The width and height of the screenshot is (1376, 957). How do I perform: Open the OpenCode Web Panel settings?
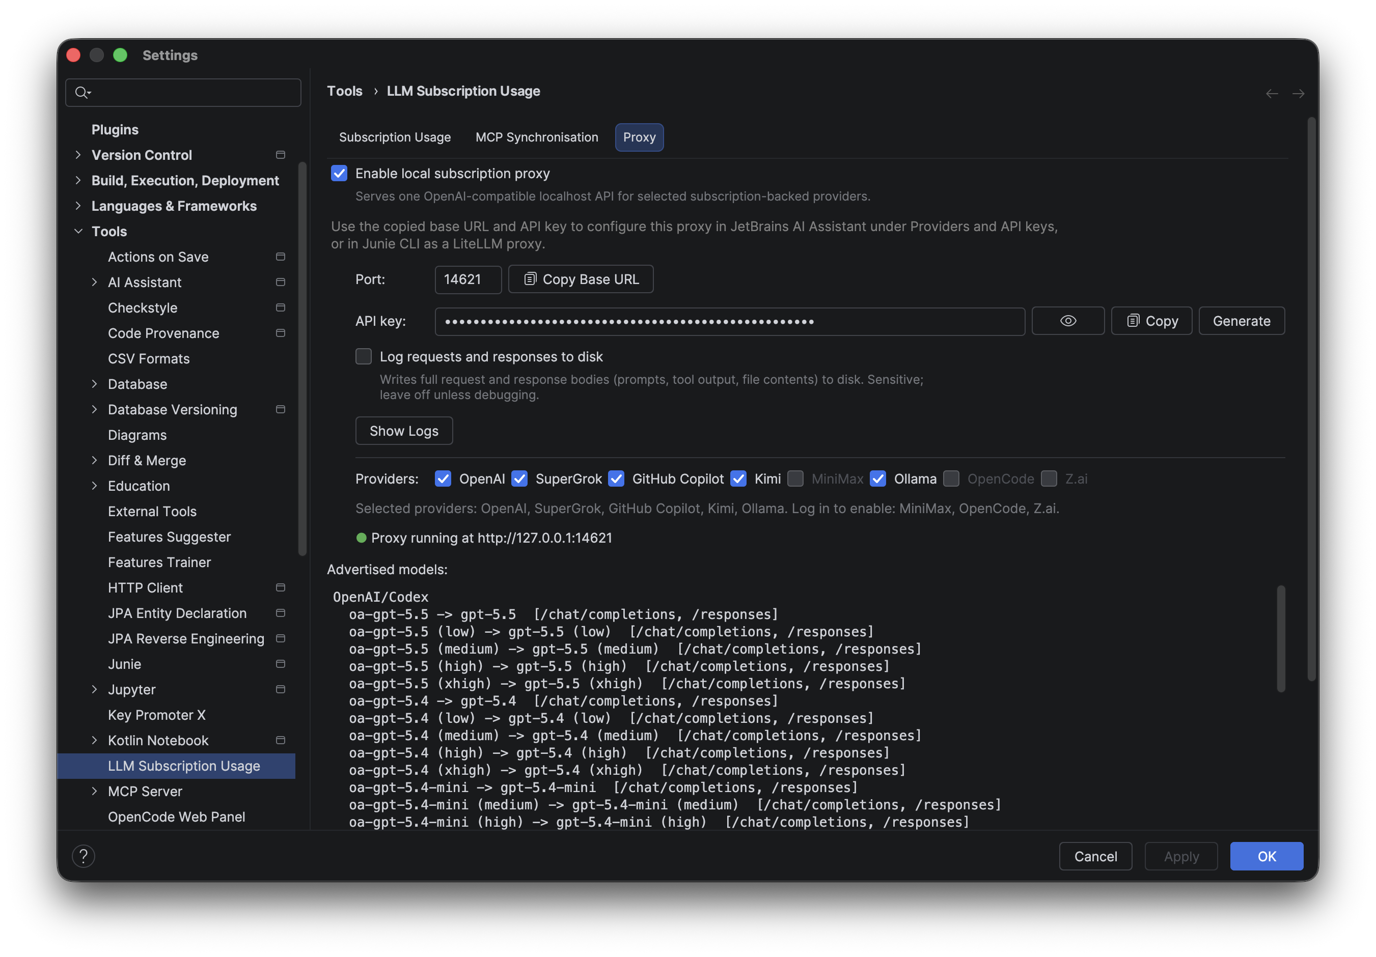pos(176,817)
